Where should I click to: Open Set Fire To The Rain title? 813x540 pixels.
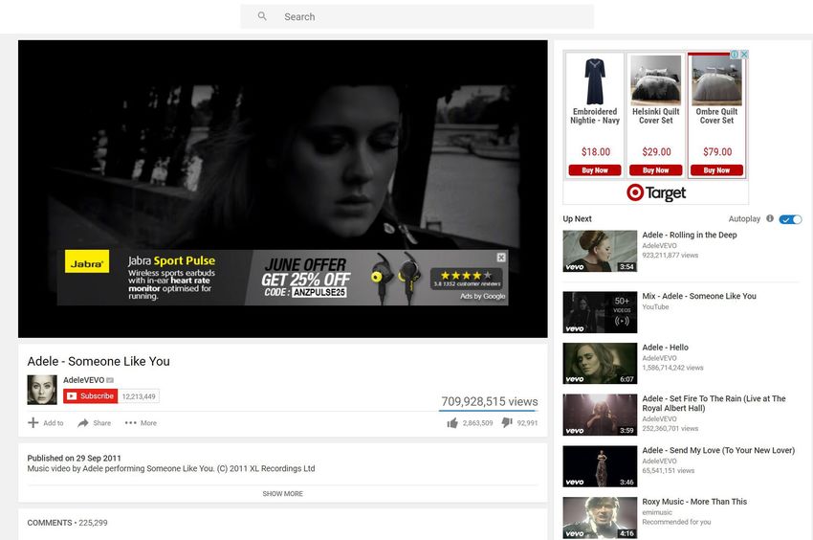coord(714,403)
